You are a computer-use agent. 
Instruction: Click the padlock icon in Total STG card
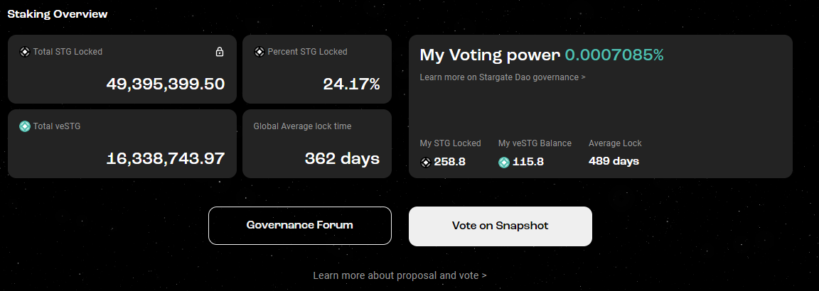click(220, 52)
